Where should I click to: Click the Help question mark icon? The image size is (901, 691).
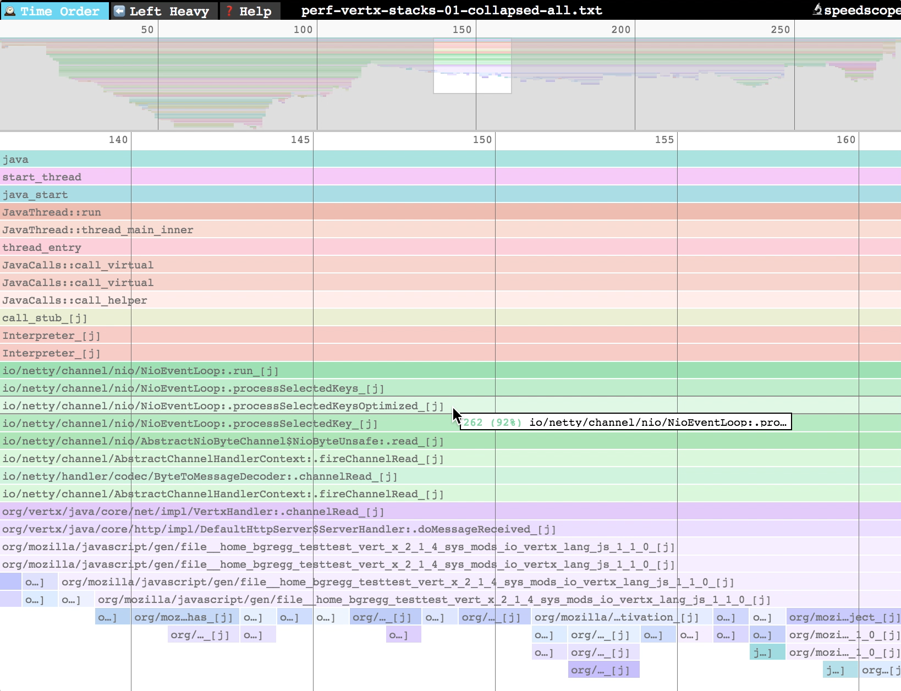pyautogui.click(x=229, y=11)
